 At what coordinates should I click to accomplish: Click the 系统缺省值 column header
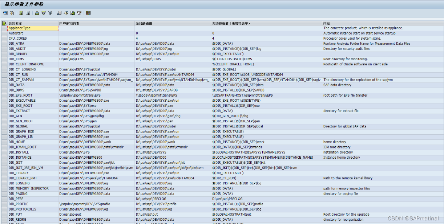pos(173,23)
